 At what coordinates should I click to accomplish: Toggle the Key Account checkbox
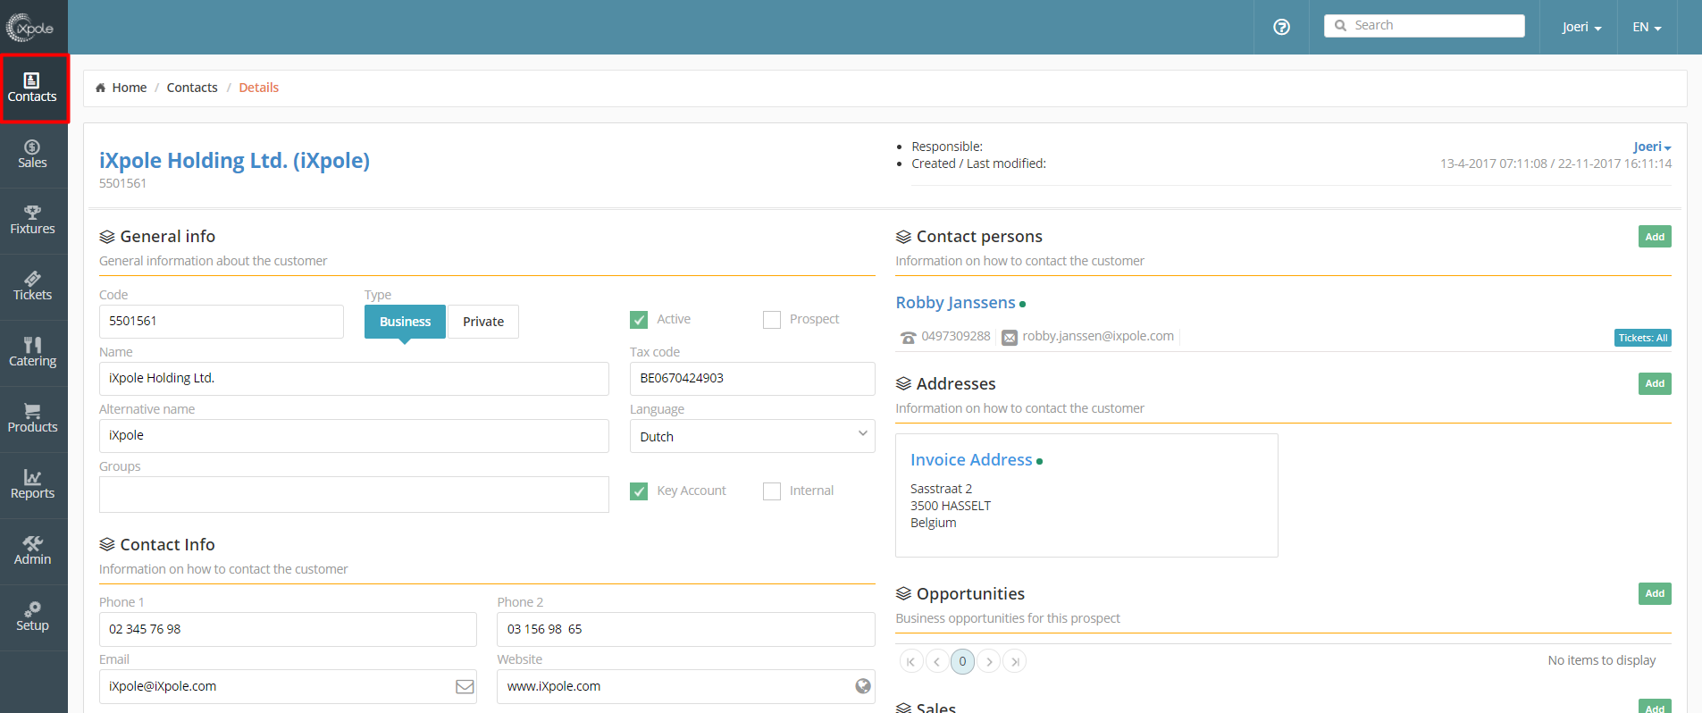pos(639,491)
